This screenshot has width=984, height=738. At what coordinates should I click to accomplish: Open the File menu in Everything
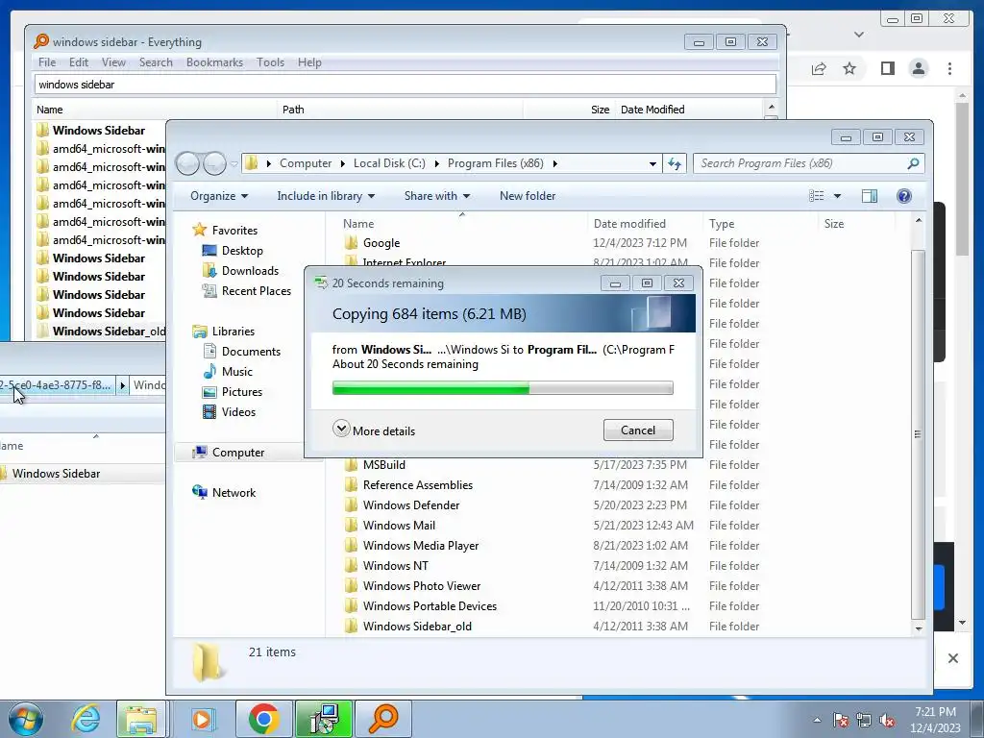pyautogui.click(x=47, y=62)
